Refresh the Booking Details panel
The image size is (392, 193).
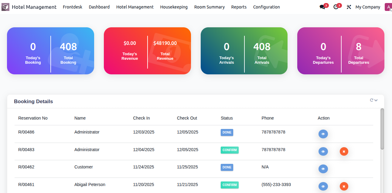coord(371,100)
